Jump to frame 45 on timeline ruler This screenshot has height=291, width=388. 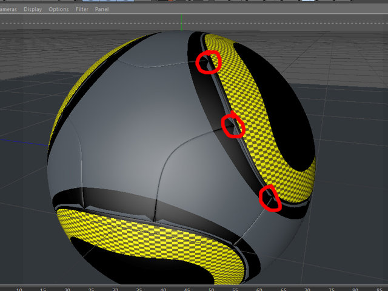(x=187, y=289)
